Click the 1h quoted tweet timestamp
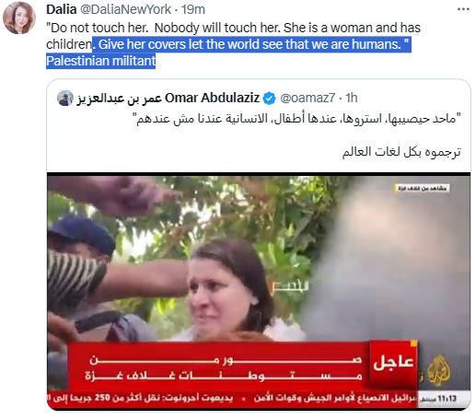 tap(352, 99)
